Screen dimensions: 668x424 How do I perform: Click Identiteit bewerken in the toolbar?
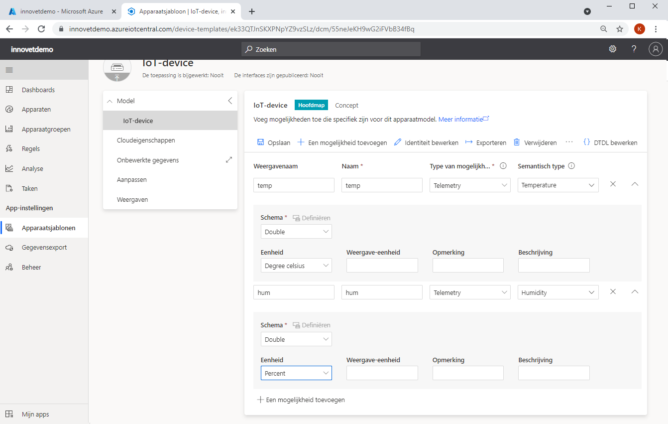426,142
